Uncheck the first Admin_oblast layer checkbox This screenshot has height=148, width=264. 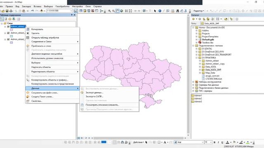(x=8, y=26)
